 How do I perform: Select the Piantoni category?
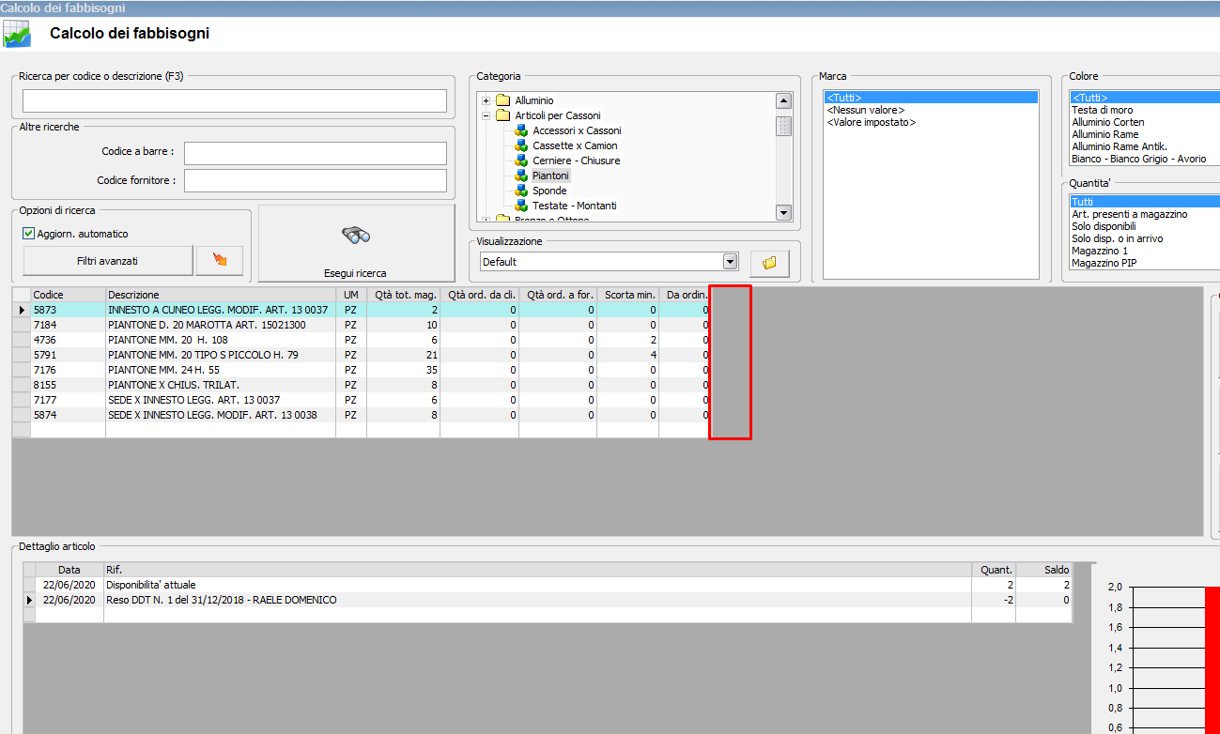pyautogui.click(x=550, y=176)
